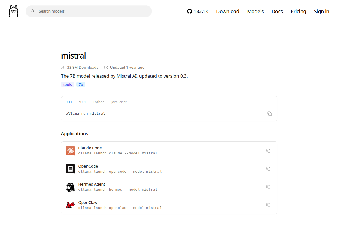Switch to the JavaScript tab
Image resolution: width=338 pixels, height=225 pixels.
pos(119,102)
